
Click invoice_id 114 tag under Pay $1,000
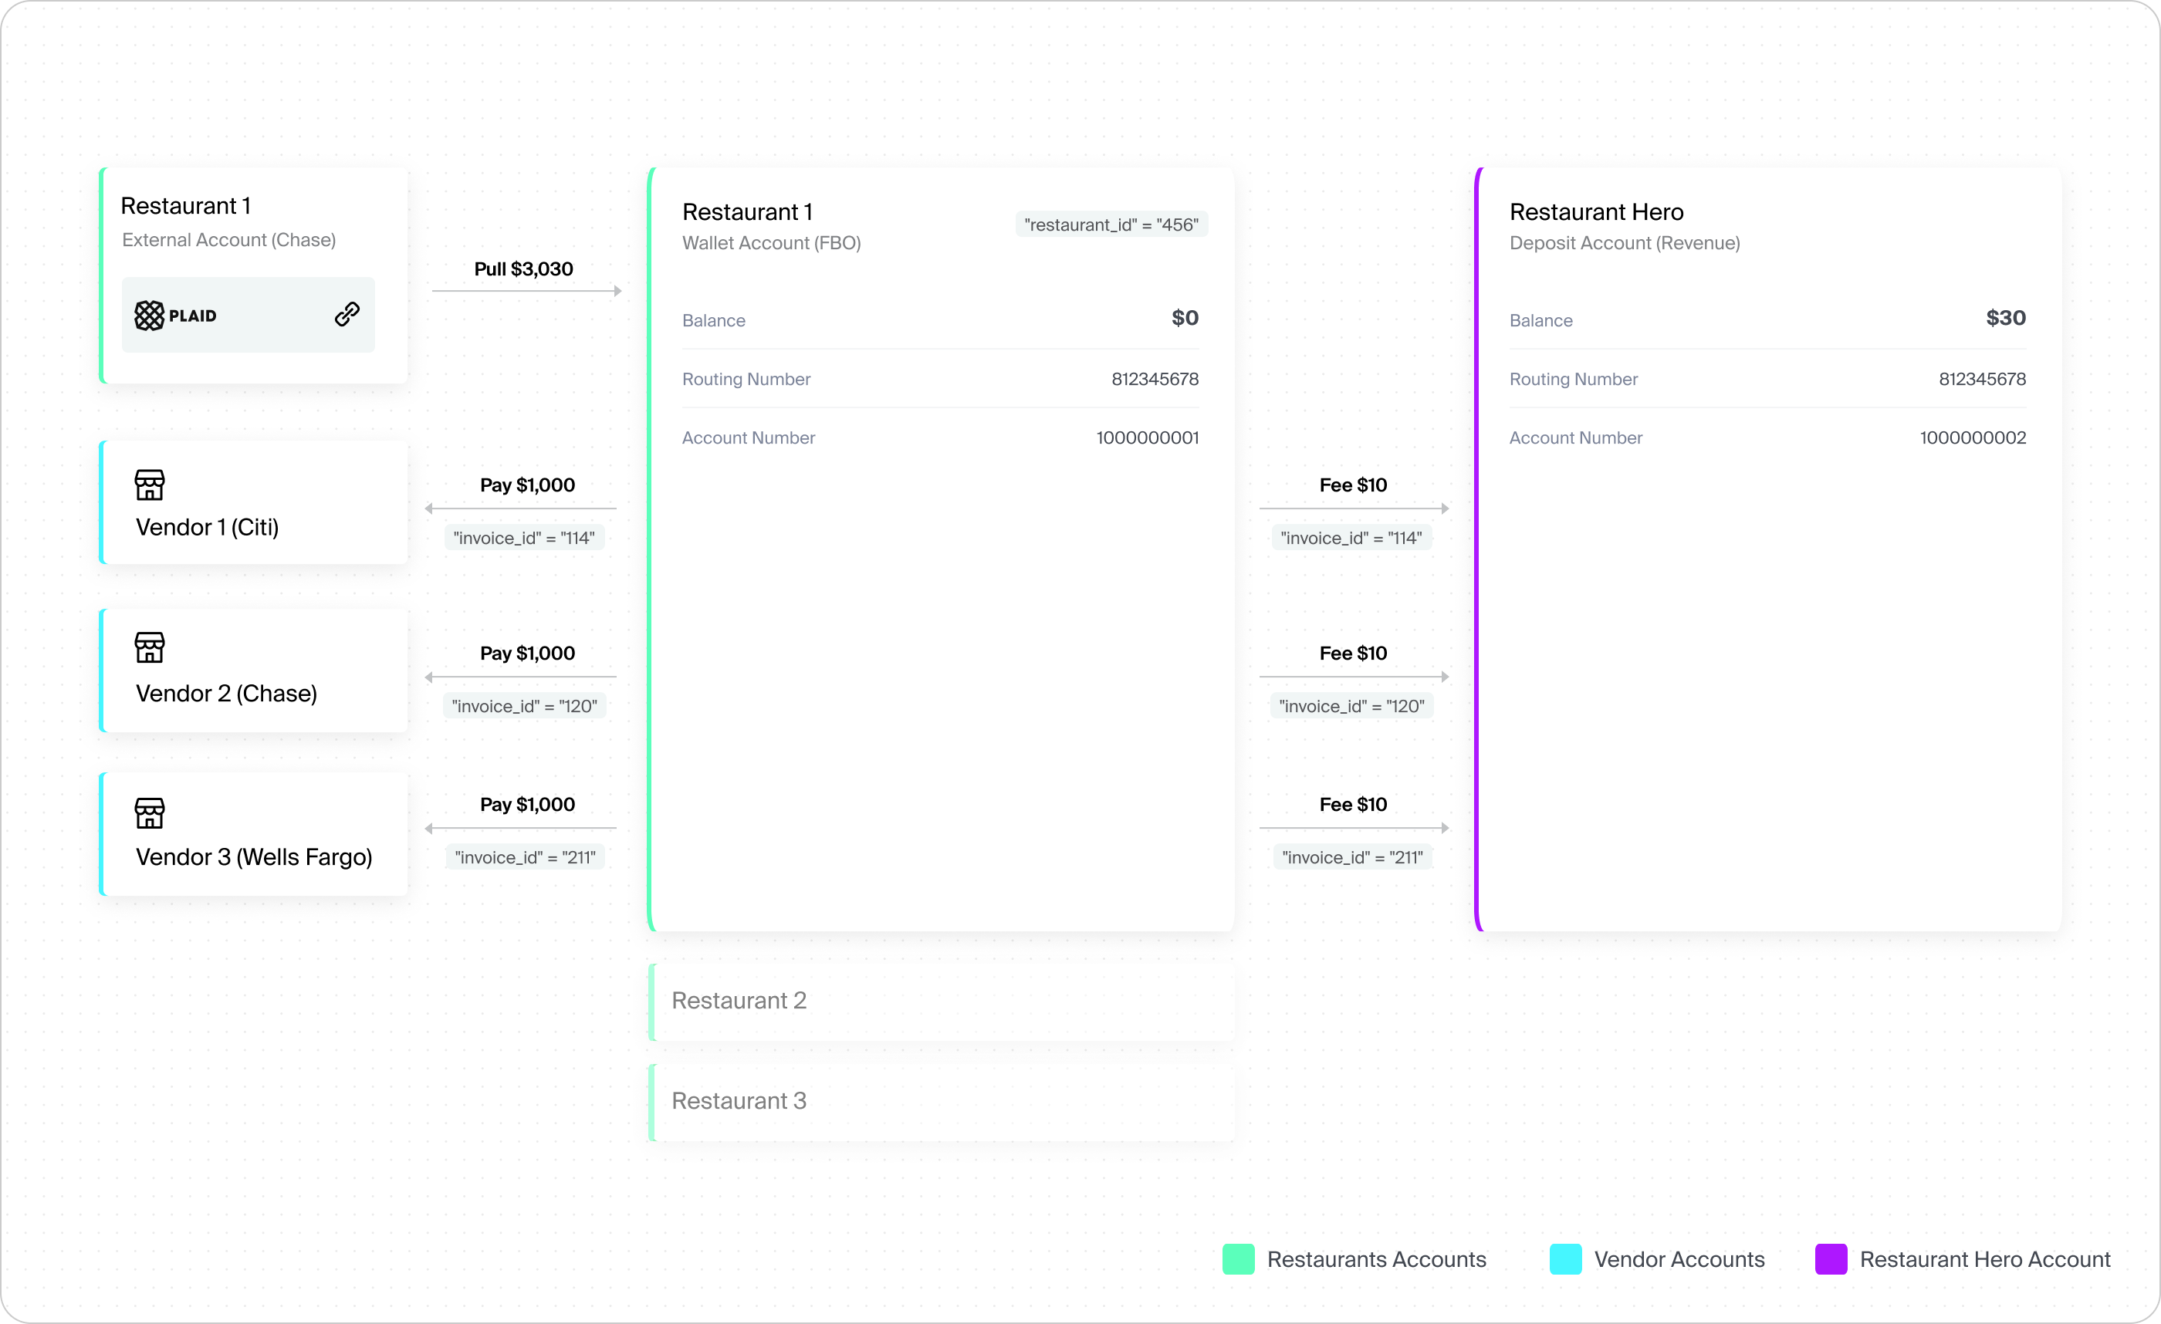coord(523,538)
